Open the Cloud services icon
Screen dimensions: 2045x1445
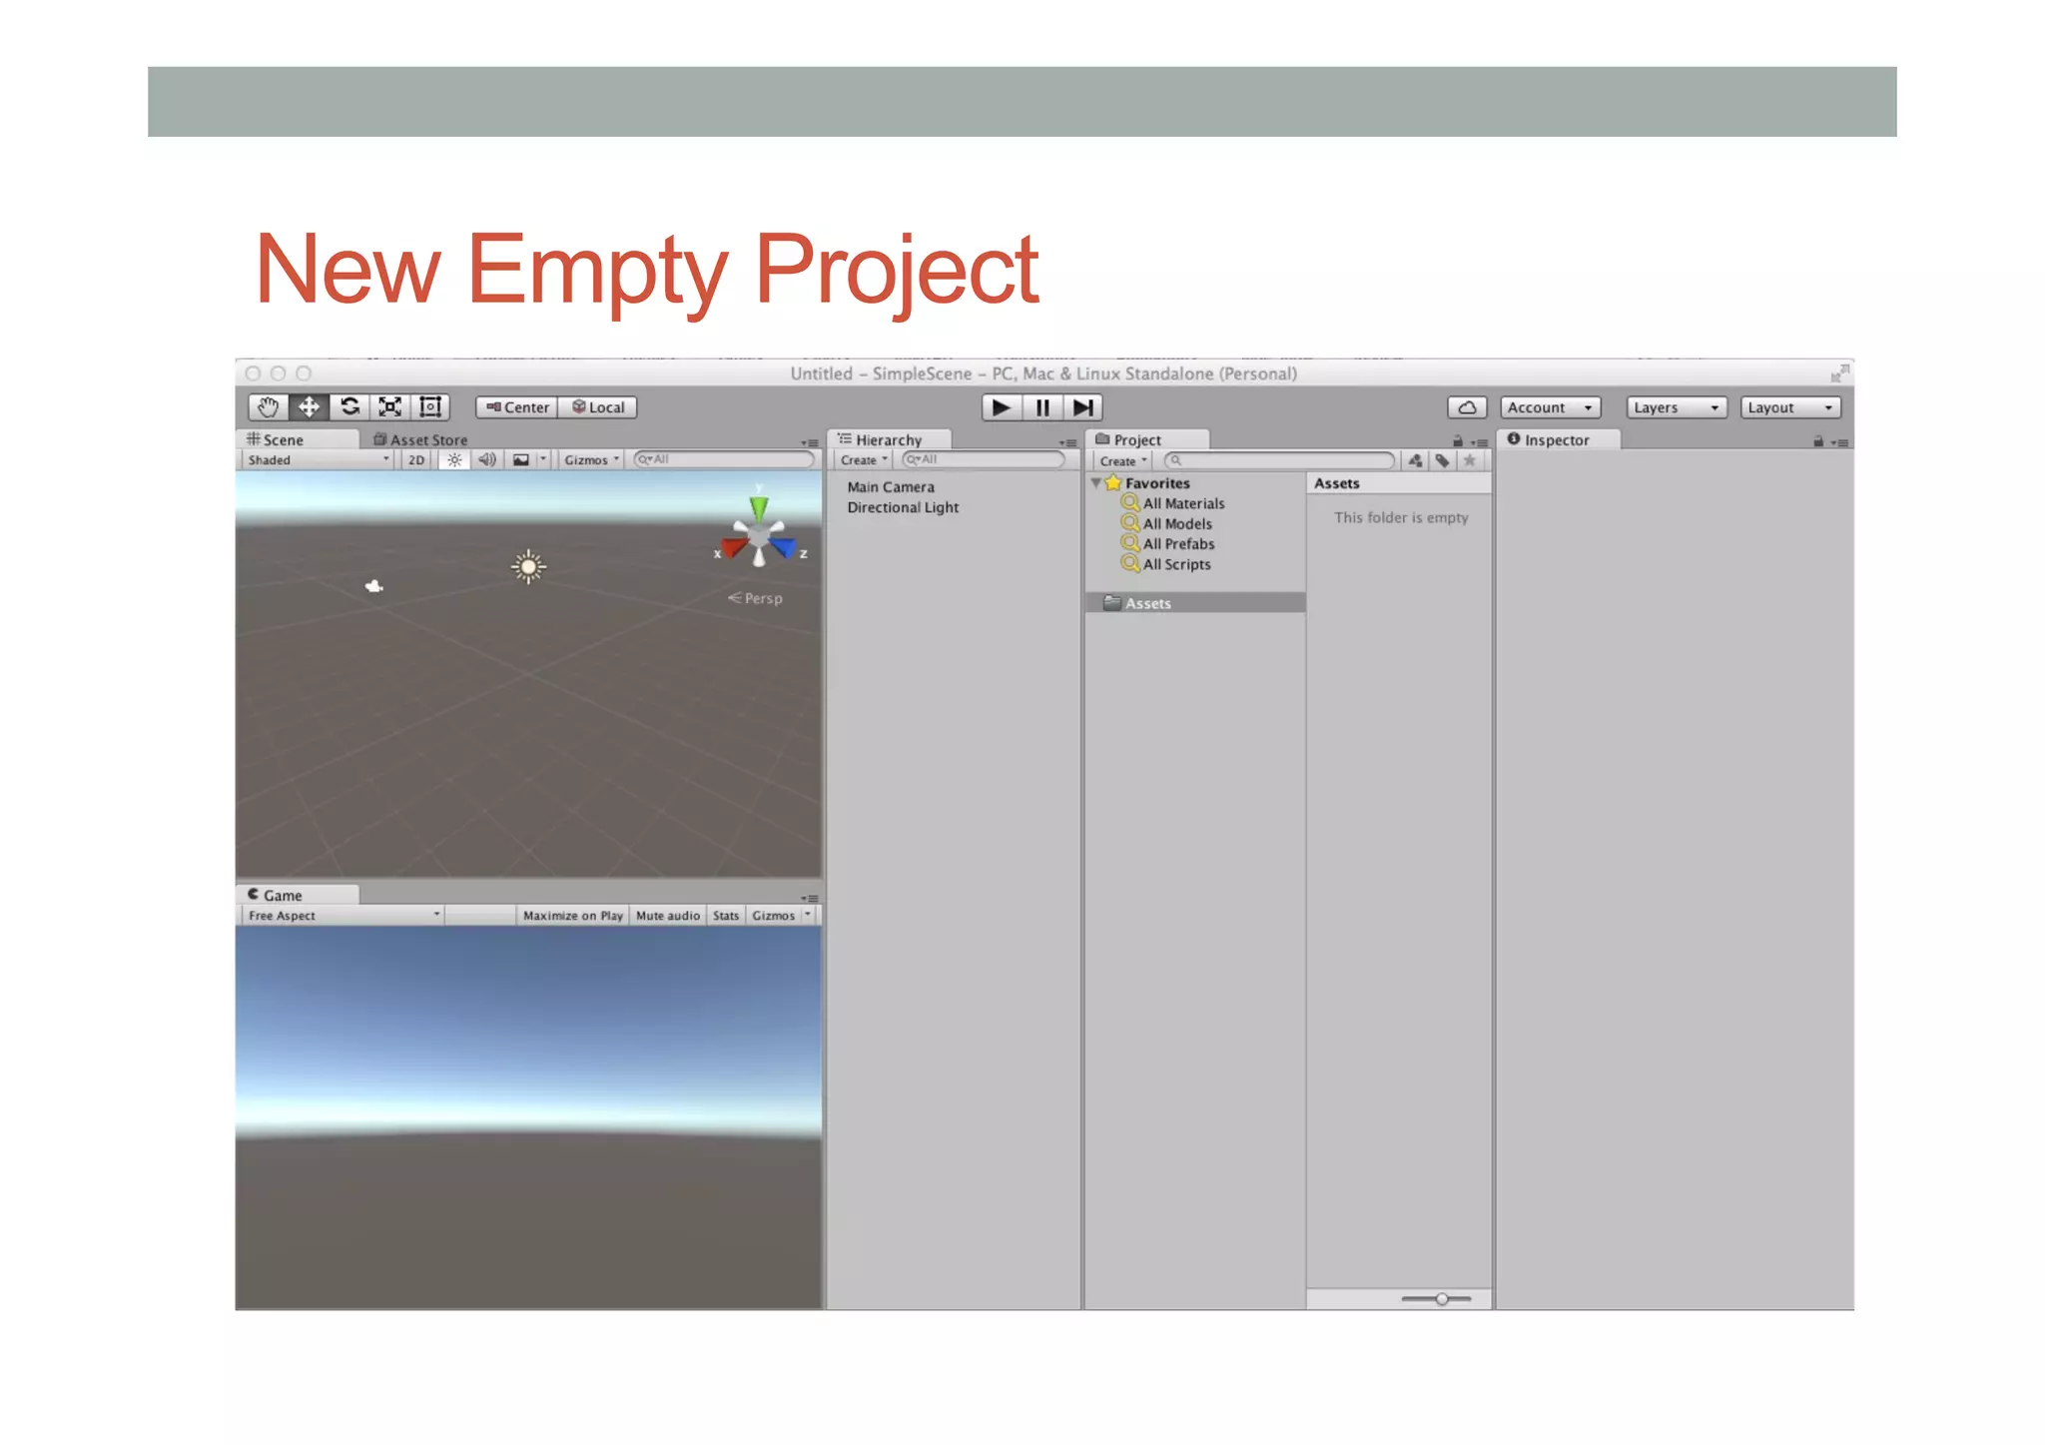point(1466,407)
